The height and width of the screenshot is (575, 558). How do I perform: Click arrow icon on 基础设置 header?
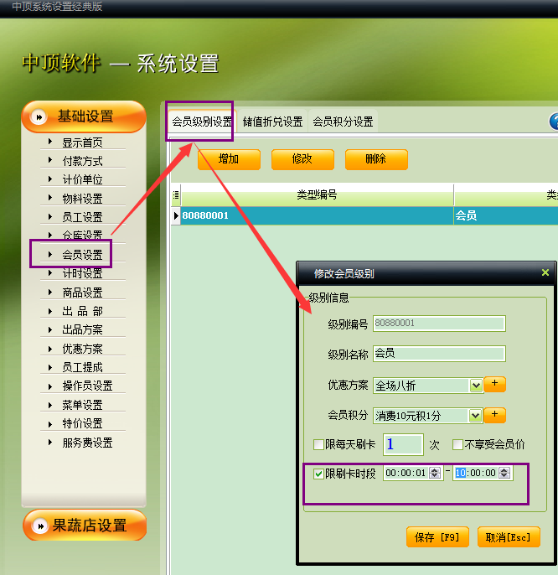[39, 117]
